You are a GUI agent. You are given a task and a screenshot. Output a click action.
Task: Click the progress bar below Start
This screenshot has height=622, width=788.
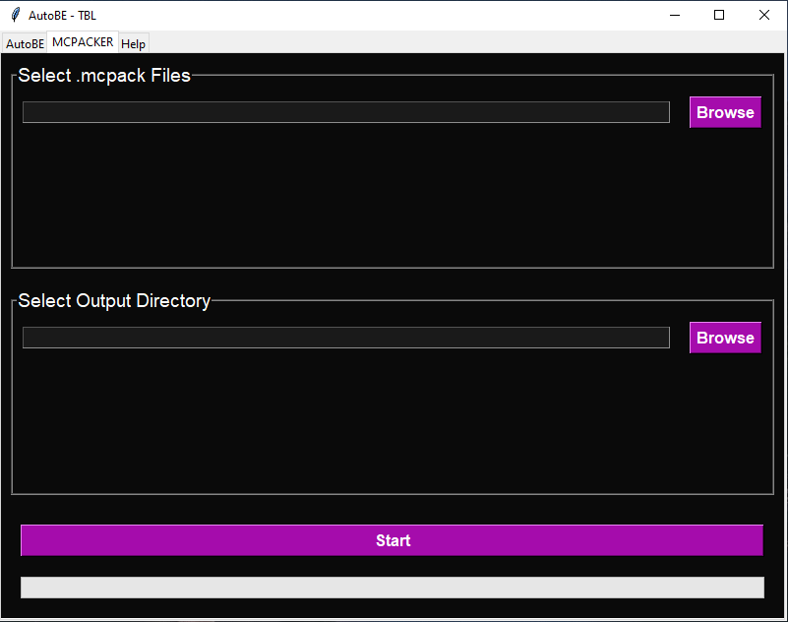[392, 588]
